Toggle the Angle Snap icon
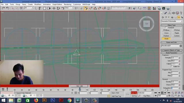The height and width of the screenshot is (103, 184). pos(95,8)
